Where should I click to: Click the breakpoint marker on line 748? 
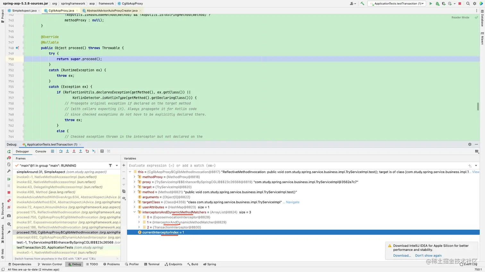17,48
